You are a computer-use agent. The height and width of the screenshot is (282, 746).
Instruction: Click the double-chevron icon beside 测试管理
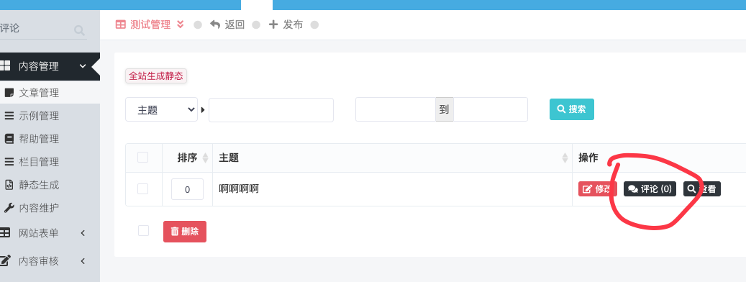tap(181, 24)
